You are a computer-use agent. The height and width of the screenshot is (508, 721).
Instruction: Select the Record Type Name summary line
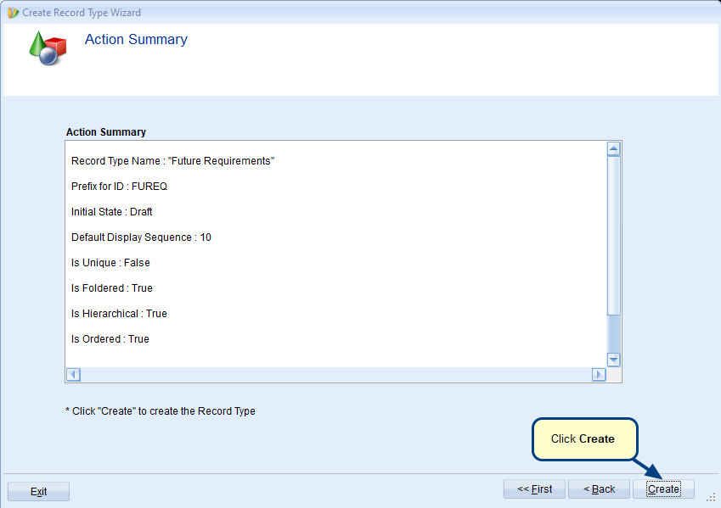(172, 161)
